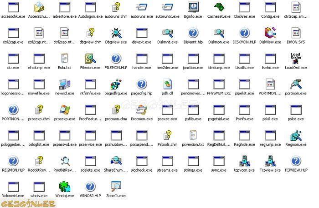Select the Diskmnt.hlp help icon
The height and width of the screenshot is (208, 319).
point(193,33)
